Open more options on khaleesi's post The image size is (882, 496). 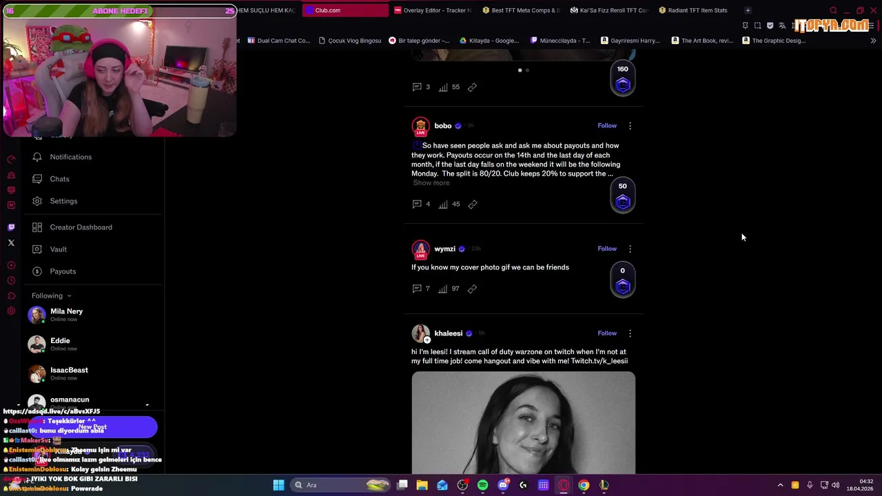(x=630, y=333)
